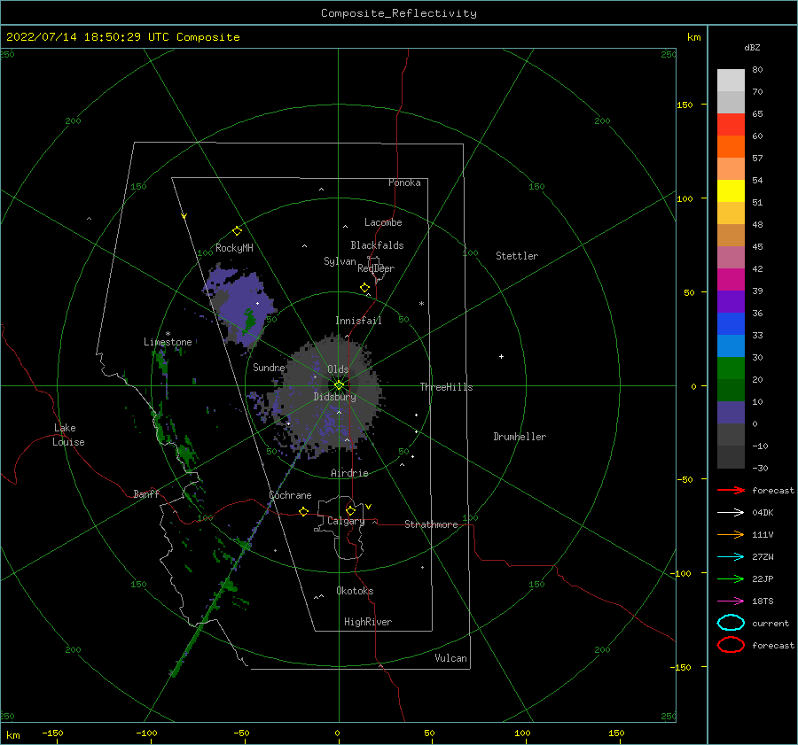Image resolution: width=798 pixels, height=745 pixels.
Task: Click the ThreeHills label
Action: click(446, 387)
